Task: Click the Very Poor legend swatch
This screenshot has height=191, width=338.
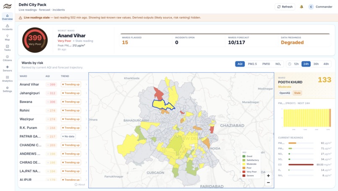Action: (x=244, y=172)
